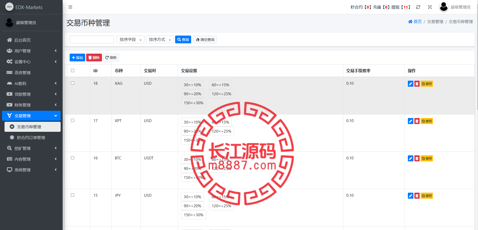
Task: Open the 超级管理员 avatar in top bar
Action: click(444, 7)
